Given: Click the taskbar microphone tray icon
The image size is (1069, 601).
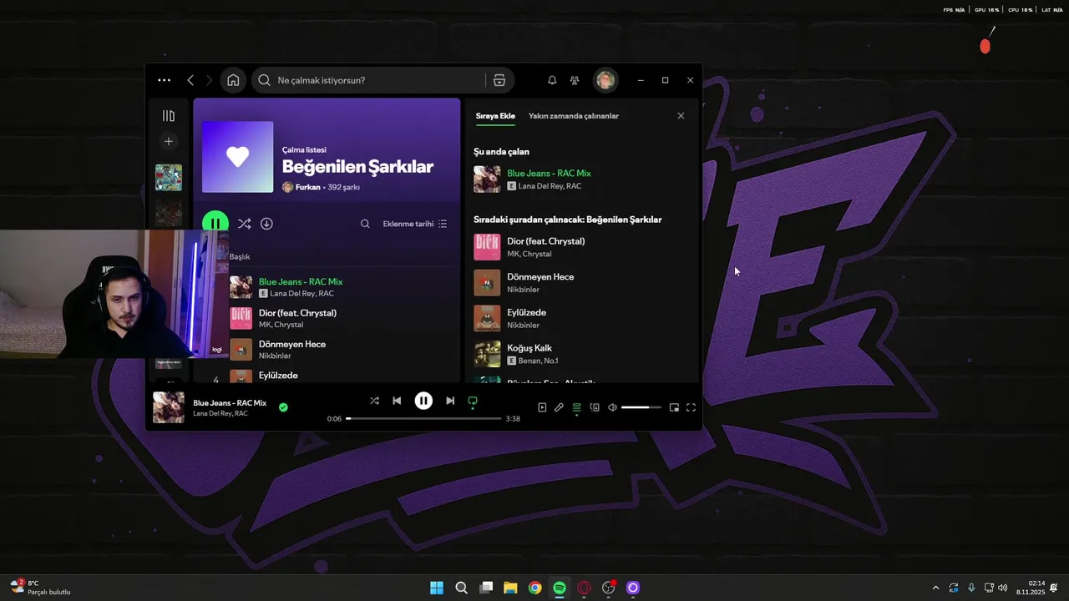Looking at the screenshot, I should [970, 588].
